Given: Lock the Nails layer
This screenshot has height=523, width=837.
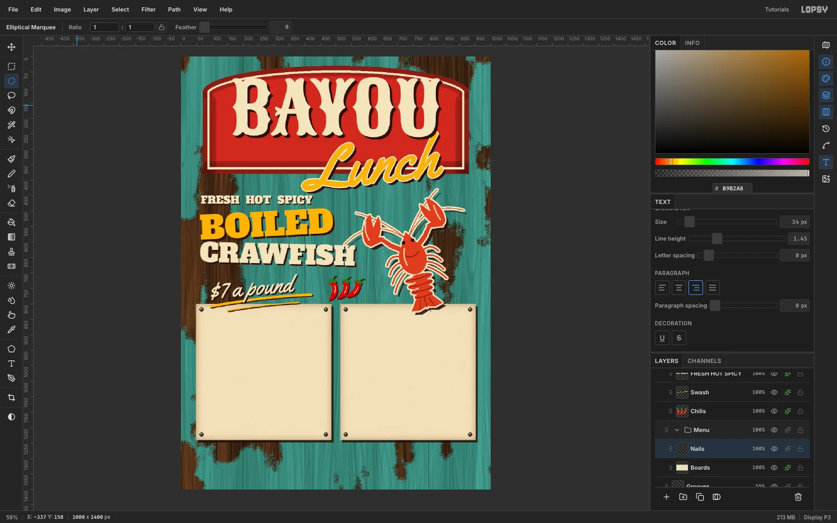Looking at the screenshot, I should 800,449.
